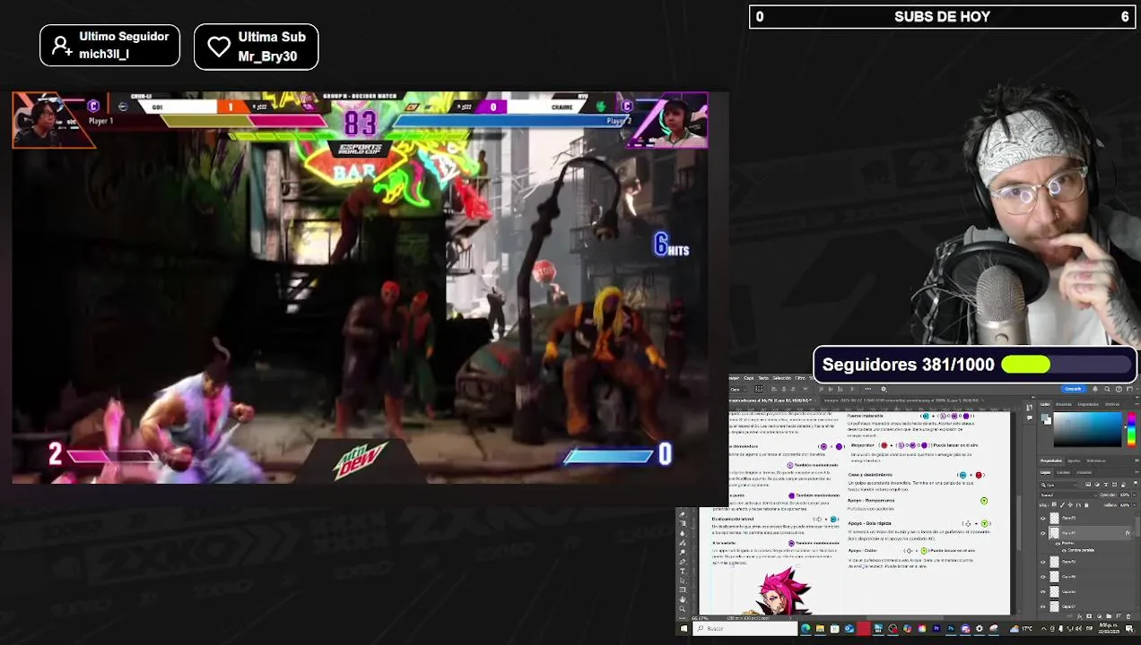Viewport: 1141px width, 645px height.
Task: Filter layers by pixel image icon
Action: click(1088, 485)
